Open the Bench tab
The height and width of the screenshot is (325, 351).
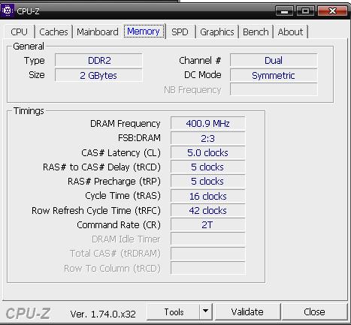click(x=256, y=32)
